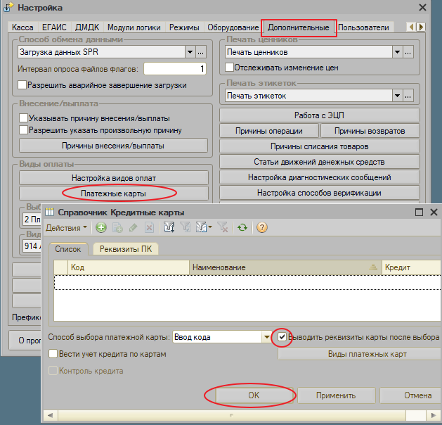Click the delete record X icon
Viewport: 442px width, 425px height.
click(148, 227)
